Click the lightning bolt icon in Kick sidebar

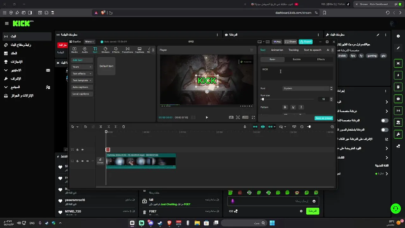pyautogui.click(x=398, y=75)
